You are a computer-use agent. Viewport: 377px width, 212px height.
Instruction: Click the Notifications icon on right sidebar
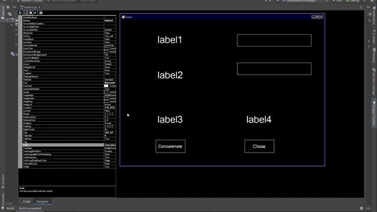[x=375, y=8]
